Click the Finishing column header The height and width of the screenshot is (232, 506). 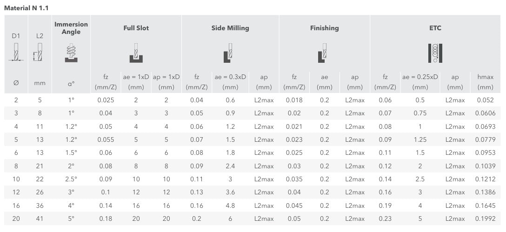pos(324,28)
